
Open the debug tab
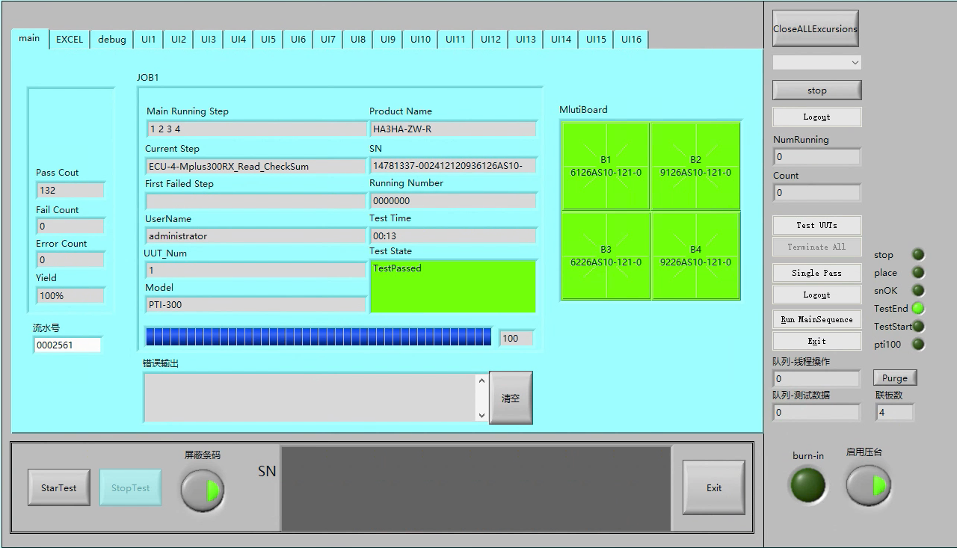(112, 40)
